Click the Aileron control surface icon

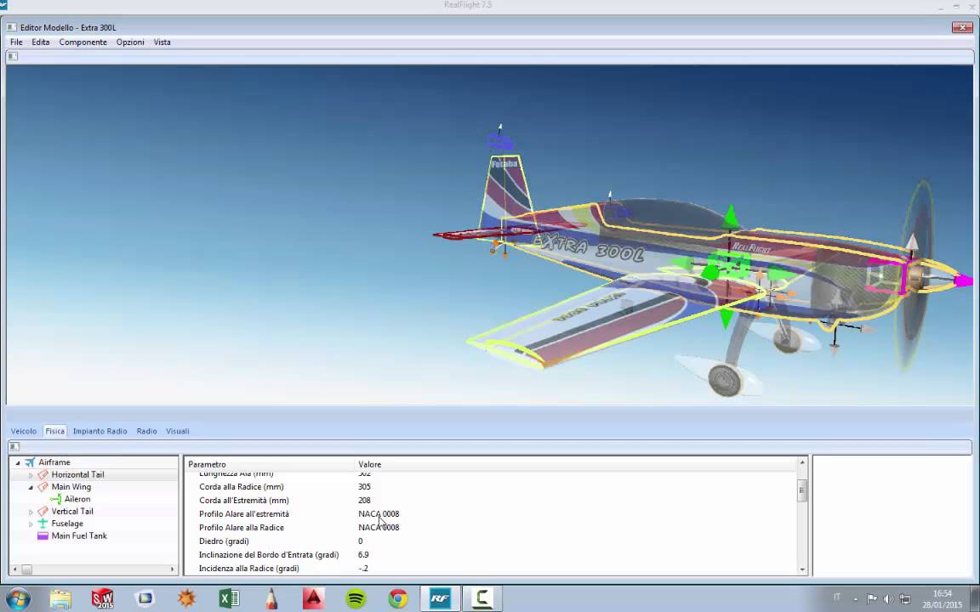(x=55, y=499)
